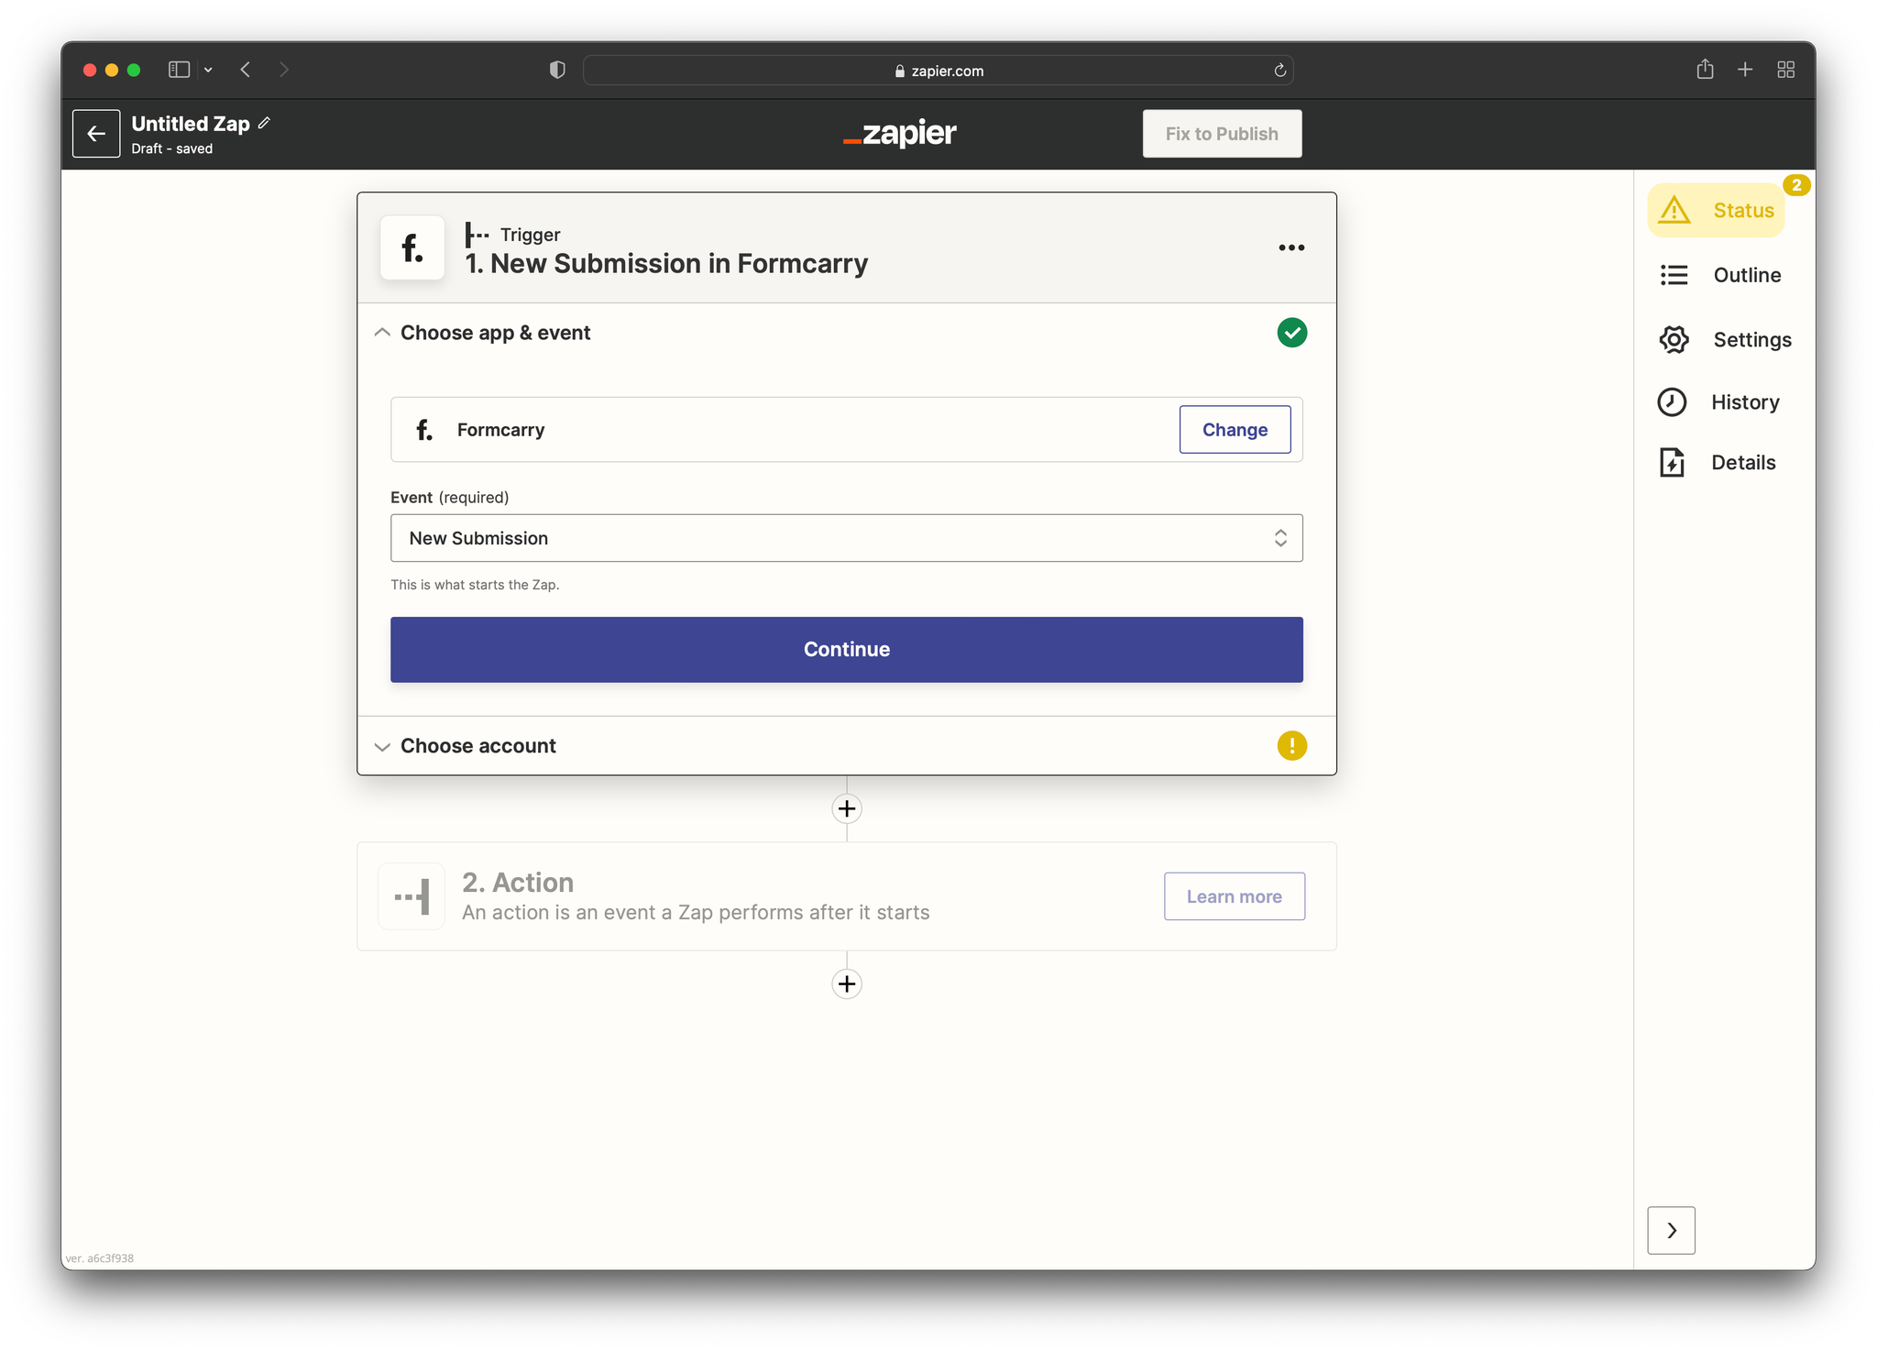
Task: Open the Status warning panel
Action: click(x=1716, y=211)
